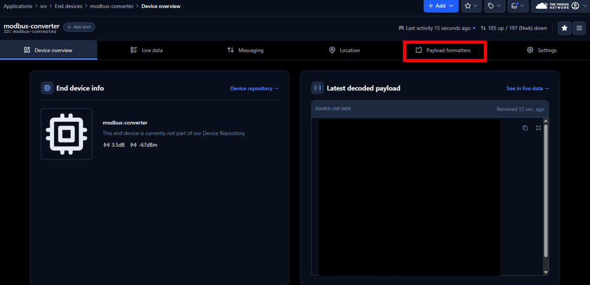Copy the decoded payload with copy icon
The height and width of the screenshot is (285, 590).
525,128
